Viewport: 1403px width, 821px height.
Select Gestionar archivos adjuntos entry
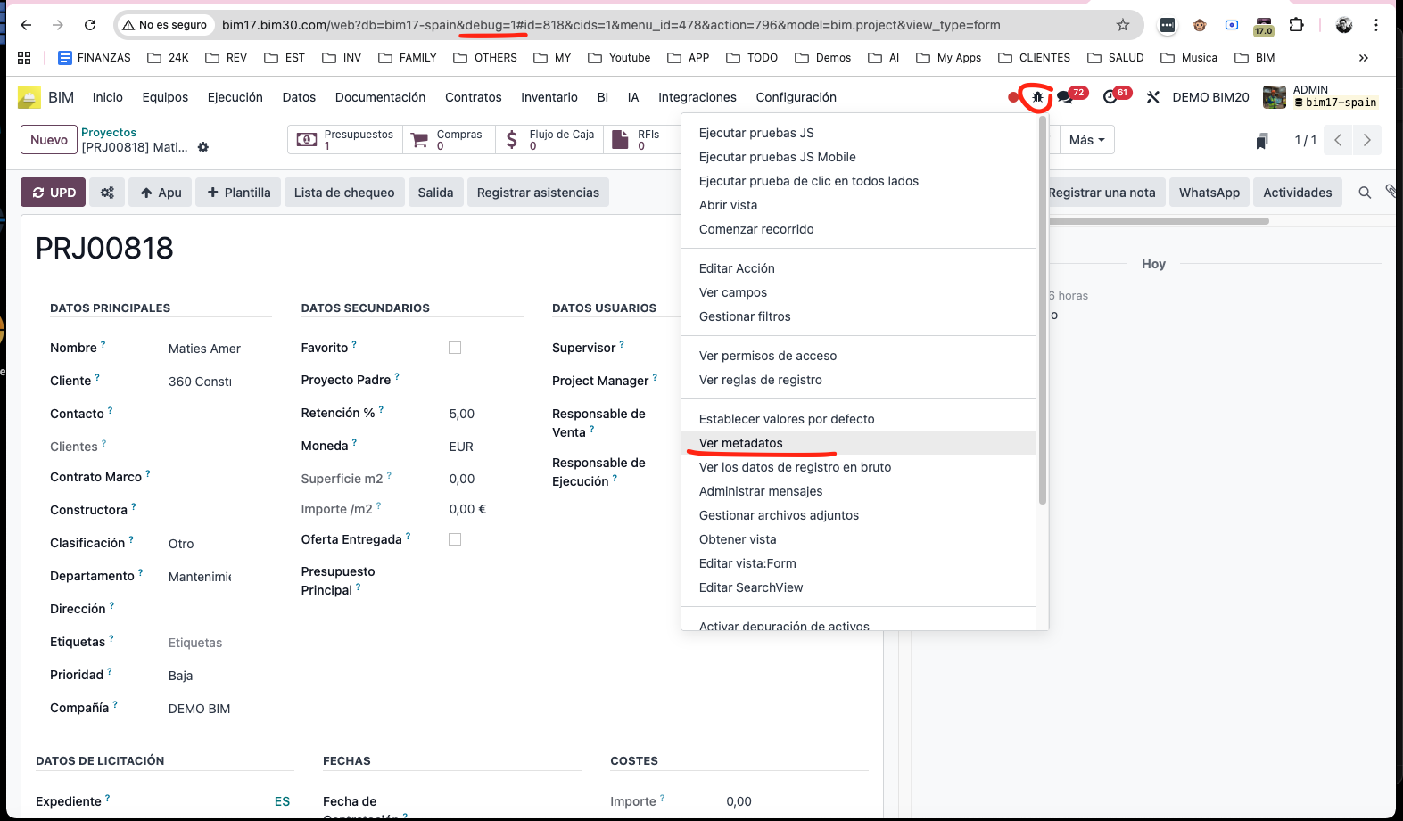[x=858, y=515]
